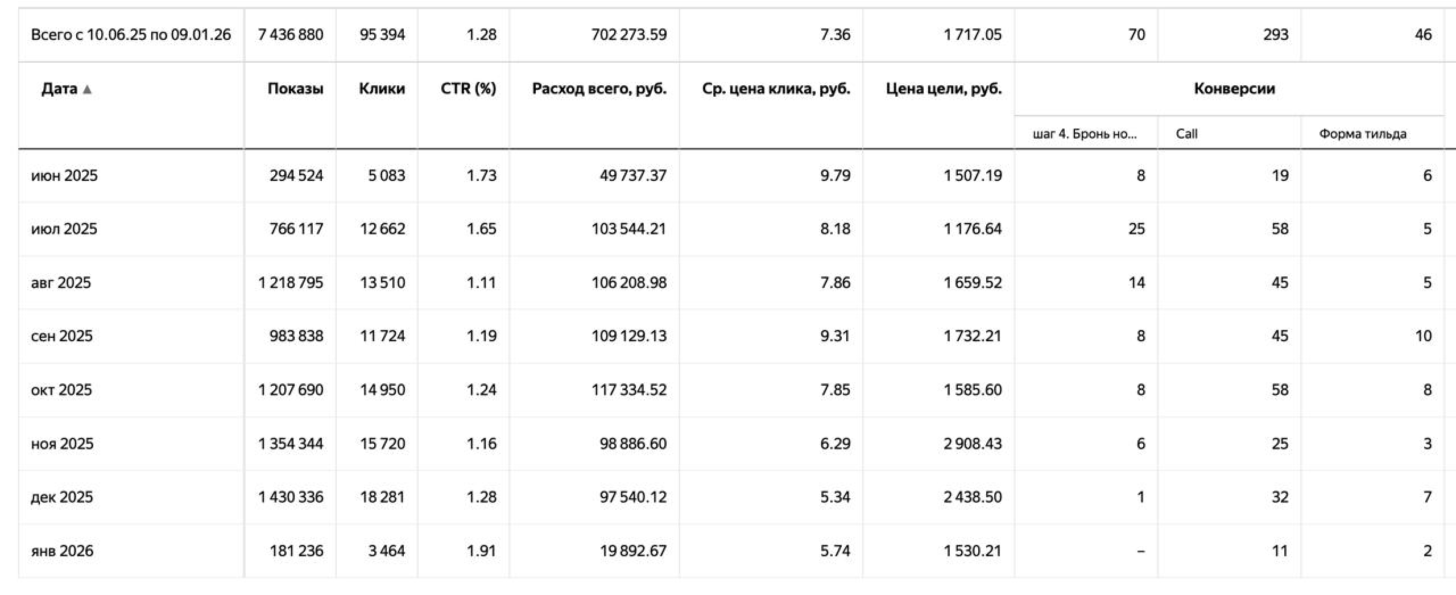Click the Конверсии group header

[1234, 89]
